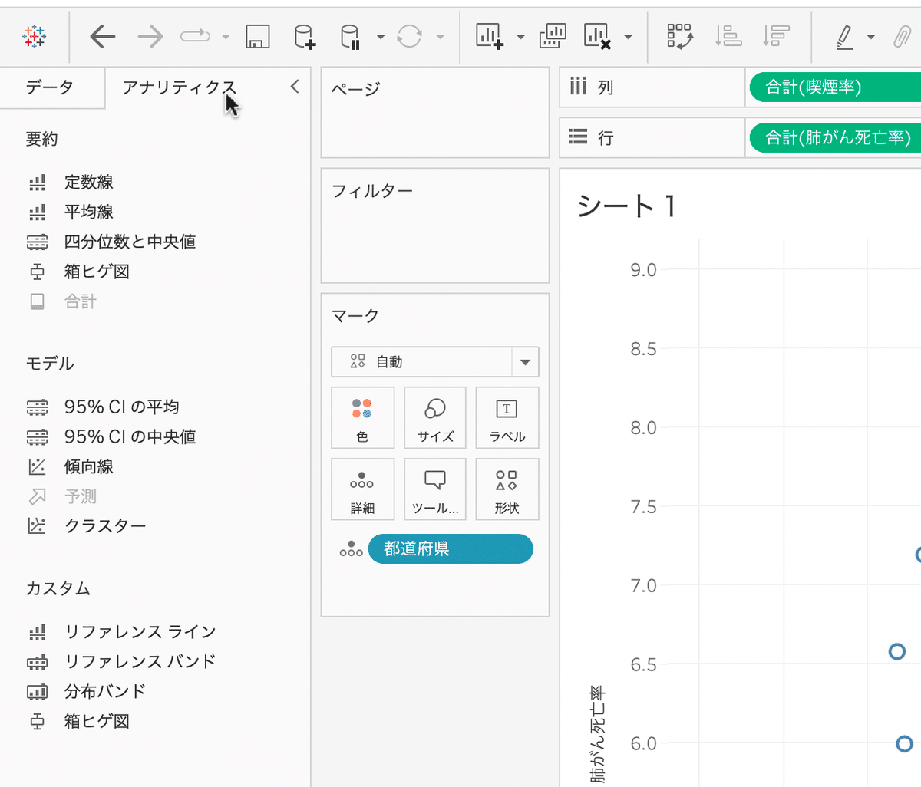The image size is (921, 787).
Task: Click the undo back arrow
Action: click(x=102, y=36)
